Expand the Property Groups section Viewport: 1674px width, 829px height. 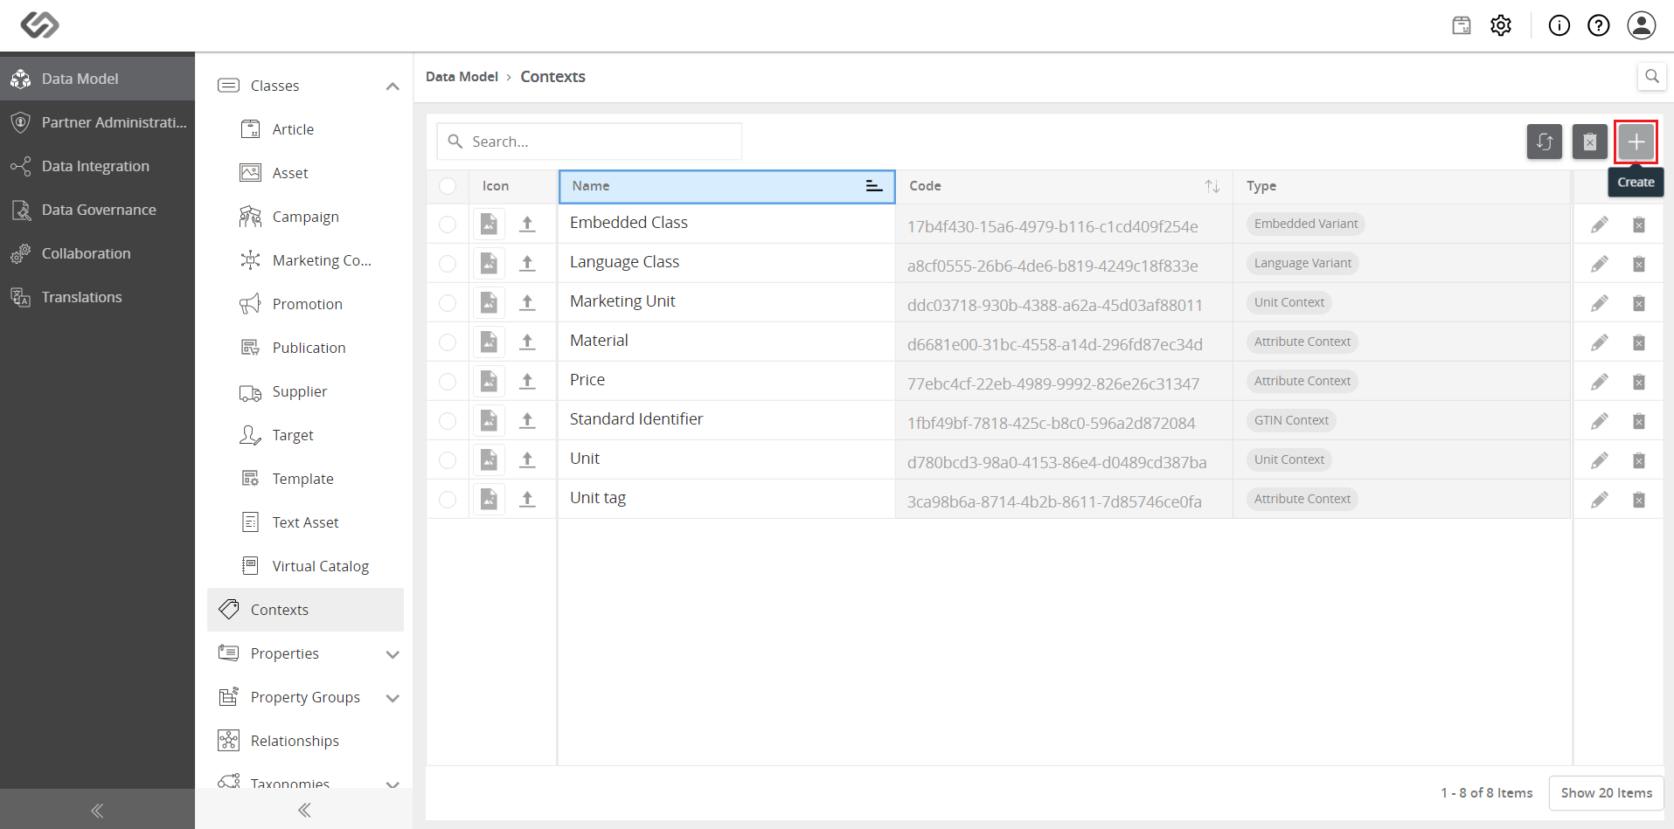(x=392, y=698)
